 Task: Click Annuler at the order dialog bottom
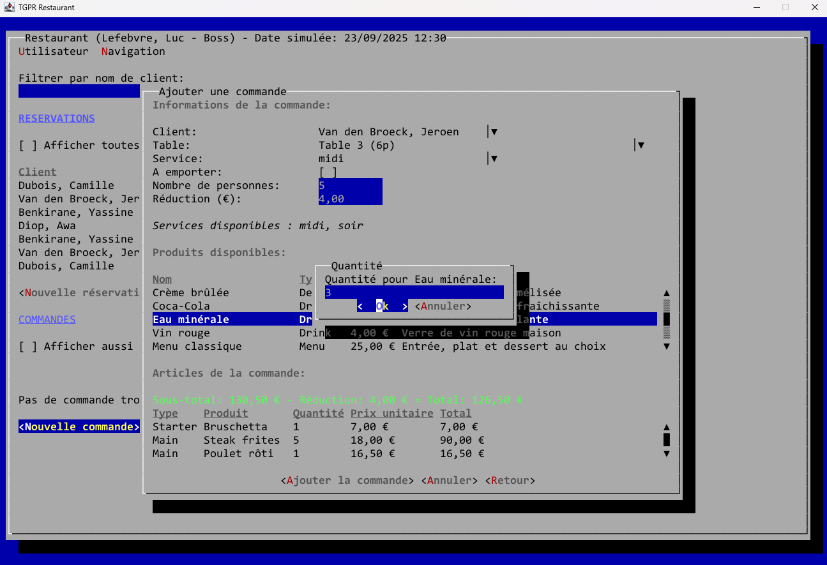click(450, 480)
